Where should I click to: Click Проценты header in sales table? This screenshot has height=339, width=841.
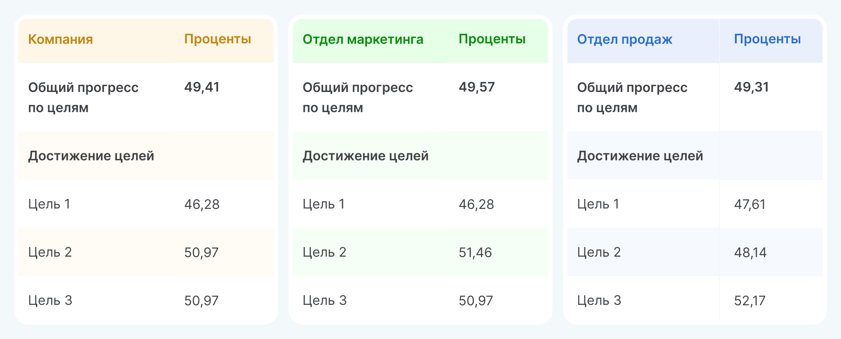tap(767, 39)
